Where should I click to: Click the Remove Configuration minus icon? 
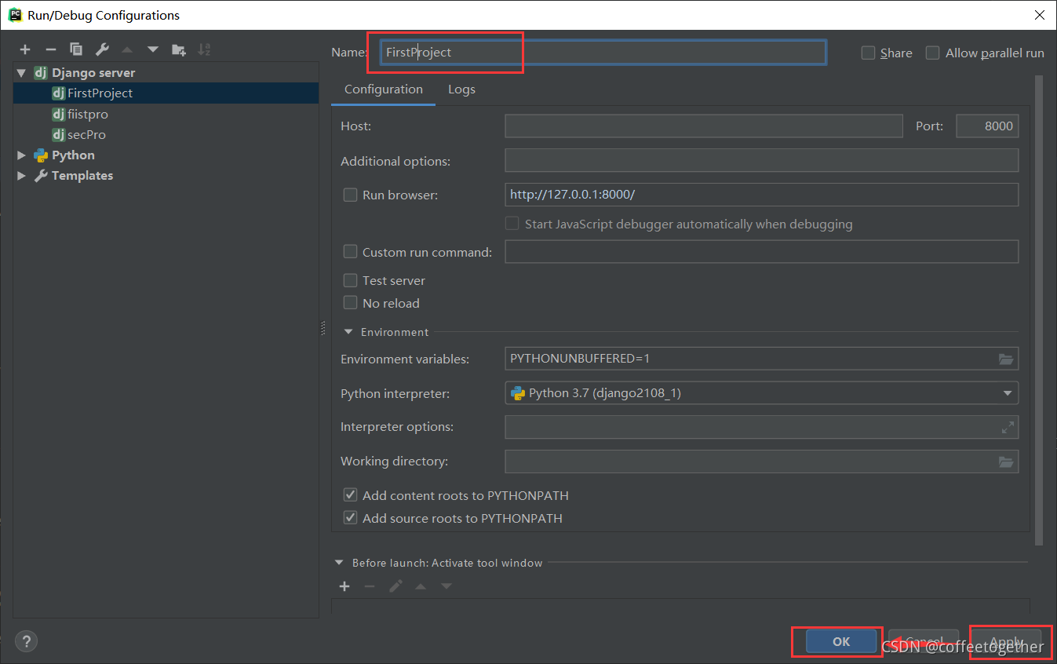[x=50, y=49]
